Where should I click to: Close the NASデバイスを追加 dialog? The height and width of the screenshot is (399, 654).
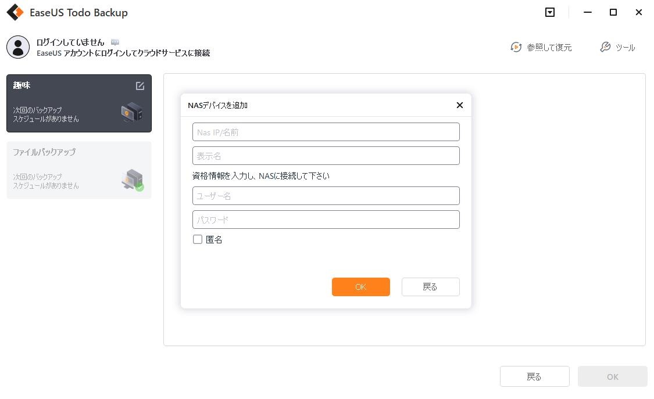[460, 105]
